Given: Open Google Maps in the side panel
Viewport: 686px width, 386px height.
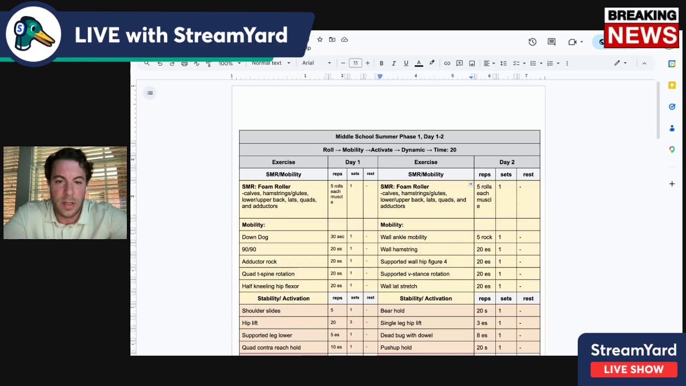Looking at the screenshot, I should pyautogui.click(x=672, y=150).
